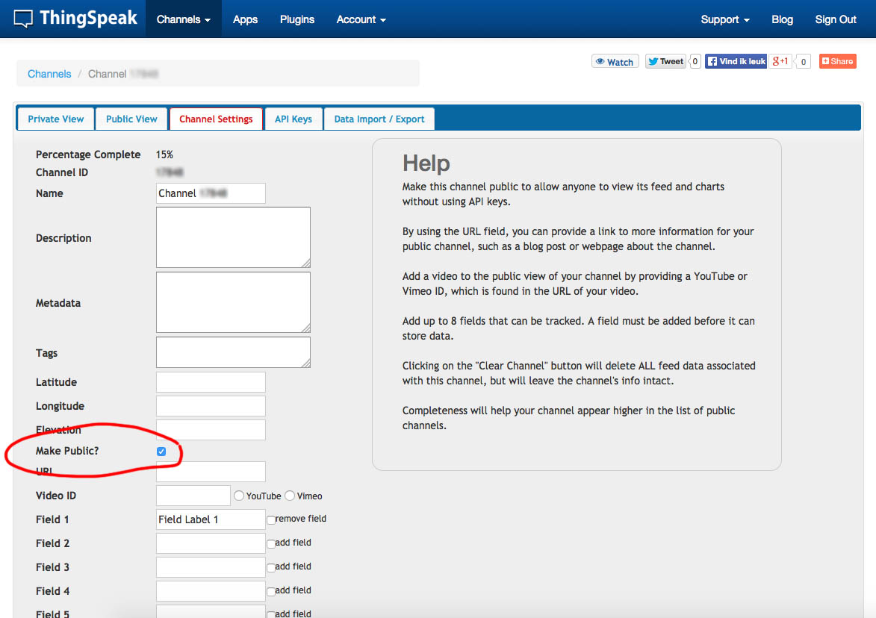The height and width of the screenshot is (618, 876).
Task: Check the Field 4 add field checkbox
Action: point(270,592)
